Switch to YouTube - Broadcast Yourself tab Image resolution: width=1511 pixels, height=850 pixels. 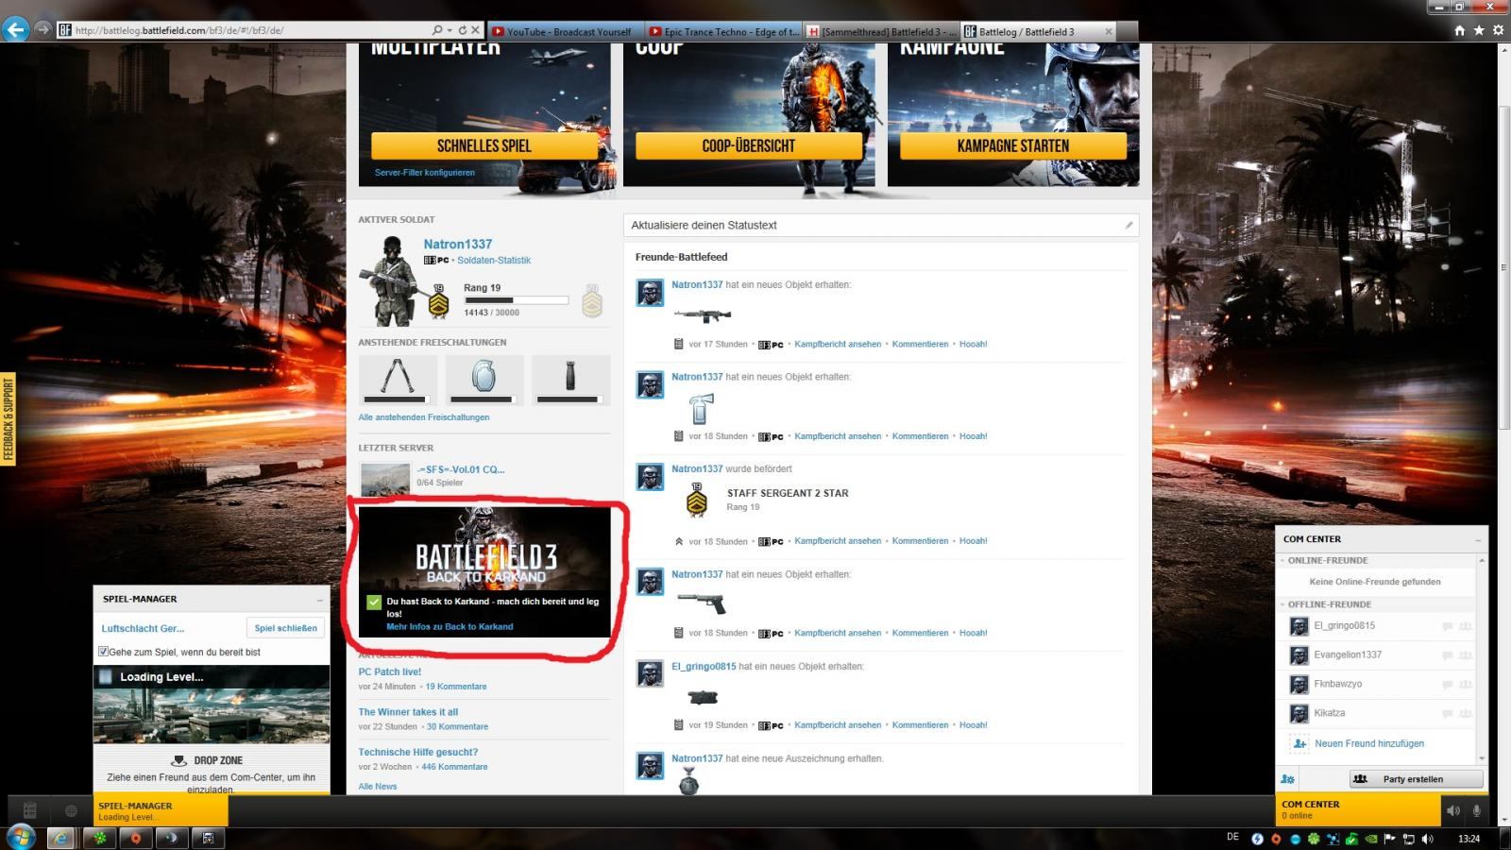coord(567,31)
